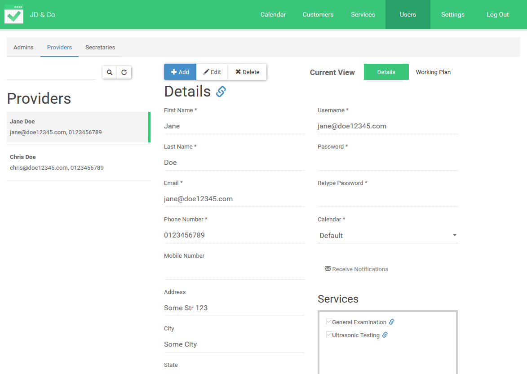This screenshot has width=527, height=374.
Task: Click the search magnifier icon button
Action: point(110,72)
